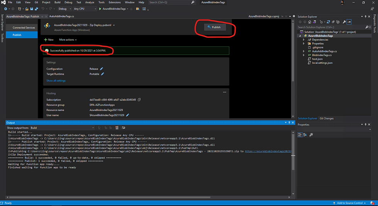Image resolution: width=378 pixels, height=206 pixels.
Task: Click Alphabetical sort icon in Properties
Action: pyautogui.click(x=305, y=135)
